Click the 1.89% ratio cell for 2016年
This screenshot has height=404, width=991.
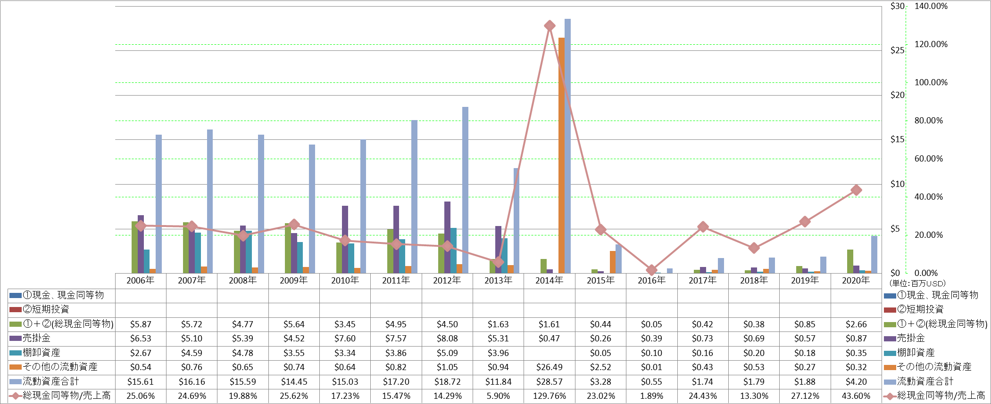pos(651,396)
